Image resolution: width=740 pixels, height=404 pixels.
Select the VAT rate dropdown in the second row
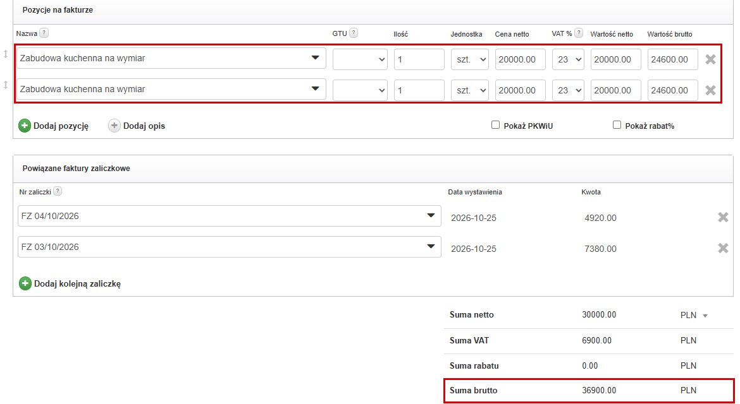[x=568, y=90]
